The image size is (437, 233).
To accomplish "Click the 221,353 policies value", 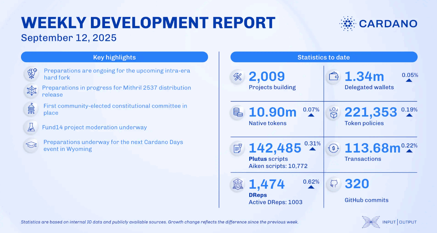I will pyautogui.click(x=371, y=112).
